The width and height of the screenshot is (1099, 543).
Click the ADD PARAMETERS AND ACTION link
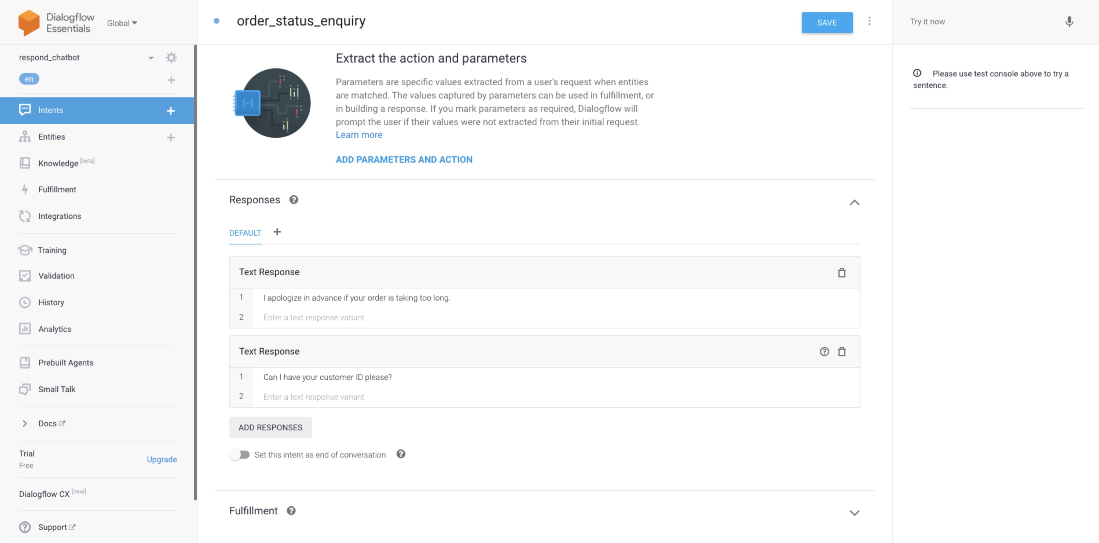[x=404, y=160]
